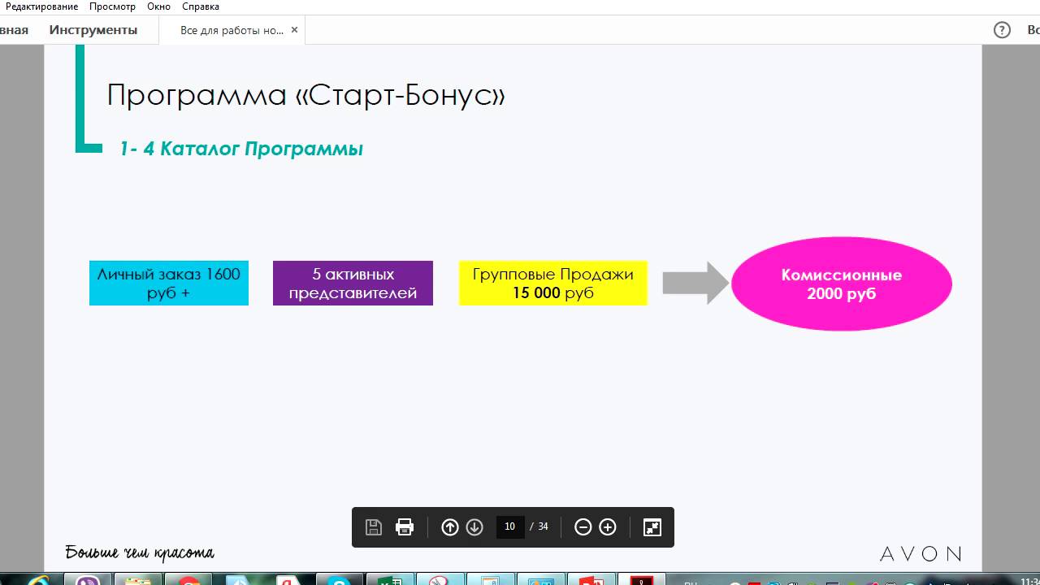1040x585 pixels.
Task: Click the slide title 'Программа «Старт-Бонус»'
Action: coord(306,95)
